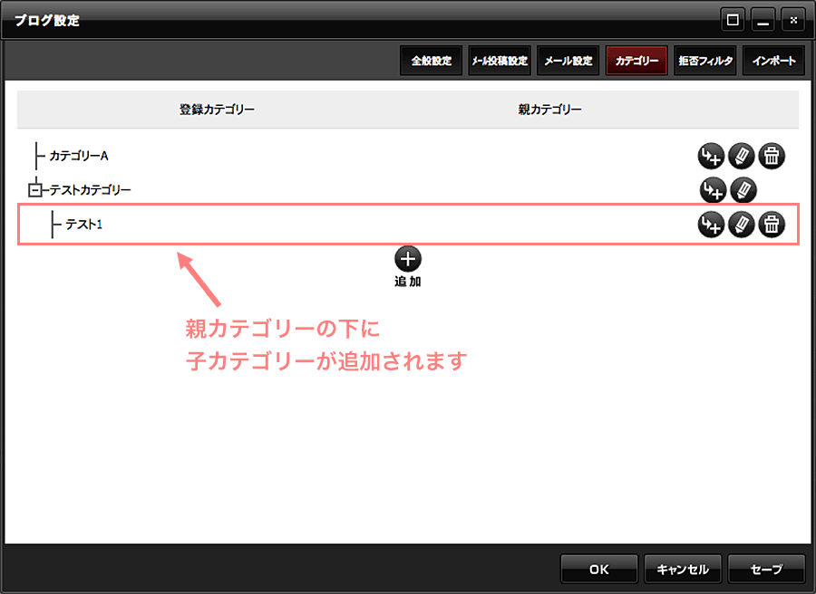The height and width of the screenshot is (594, 816).
Task: Collapse the テストカテゴリー tree node
Action: click(34, 191)
